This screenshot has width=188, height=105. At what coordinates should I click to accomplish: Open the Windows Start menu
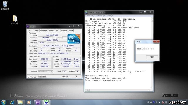point(4,102)
